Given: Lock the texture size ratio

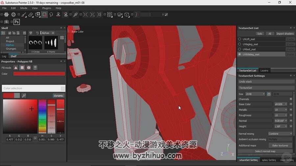Looking at the screenshot, I should point(269,94).
